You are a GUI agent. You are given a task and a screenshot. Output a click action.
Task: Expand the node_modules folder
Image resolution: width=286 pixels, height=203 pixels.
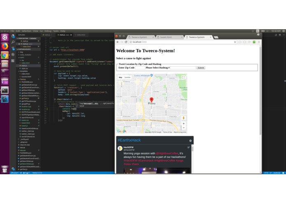point(25,55)
